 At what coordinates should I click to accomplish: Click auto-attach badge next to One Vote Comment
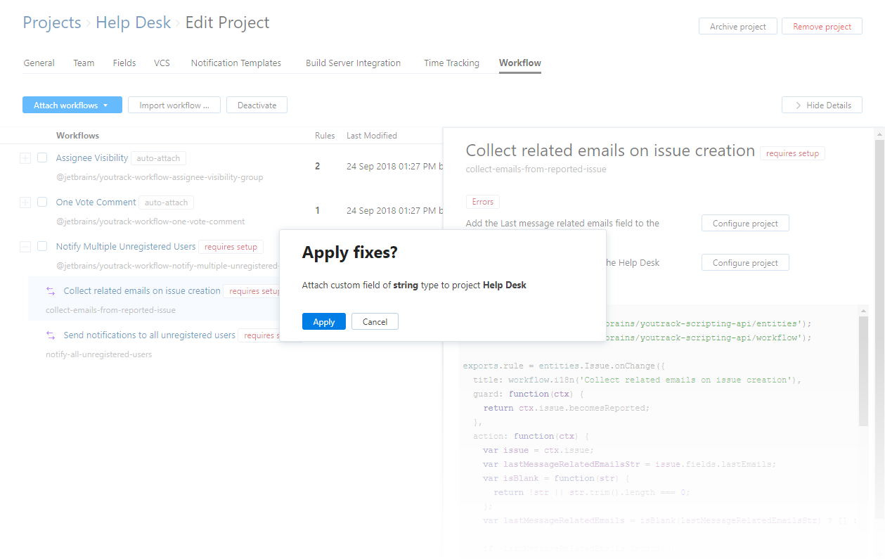[166, 203]
